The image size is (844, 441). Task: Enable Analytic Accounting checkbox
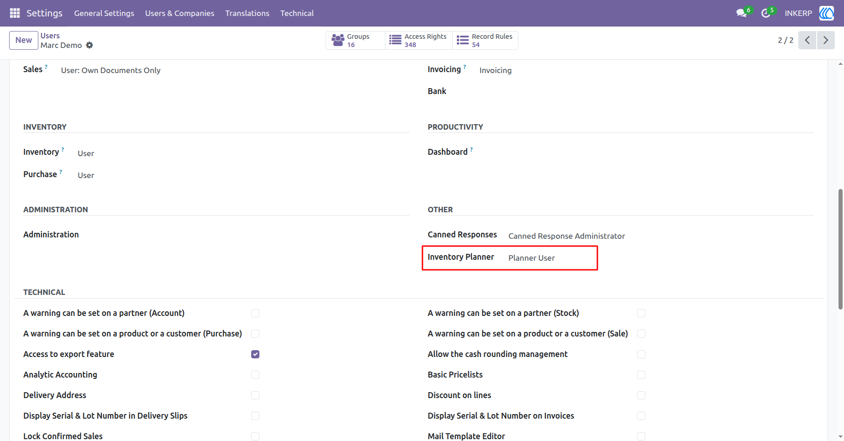tap(255, 375)
